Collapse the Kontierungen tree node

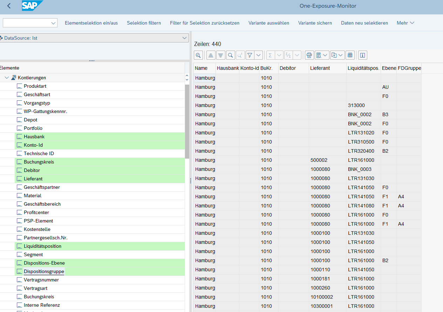click(x=7, y=78)
